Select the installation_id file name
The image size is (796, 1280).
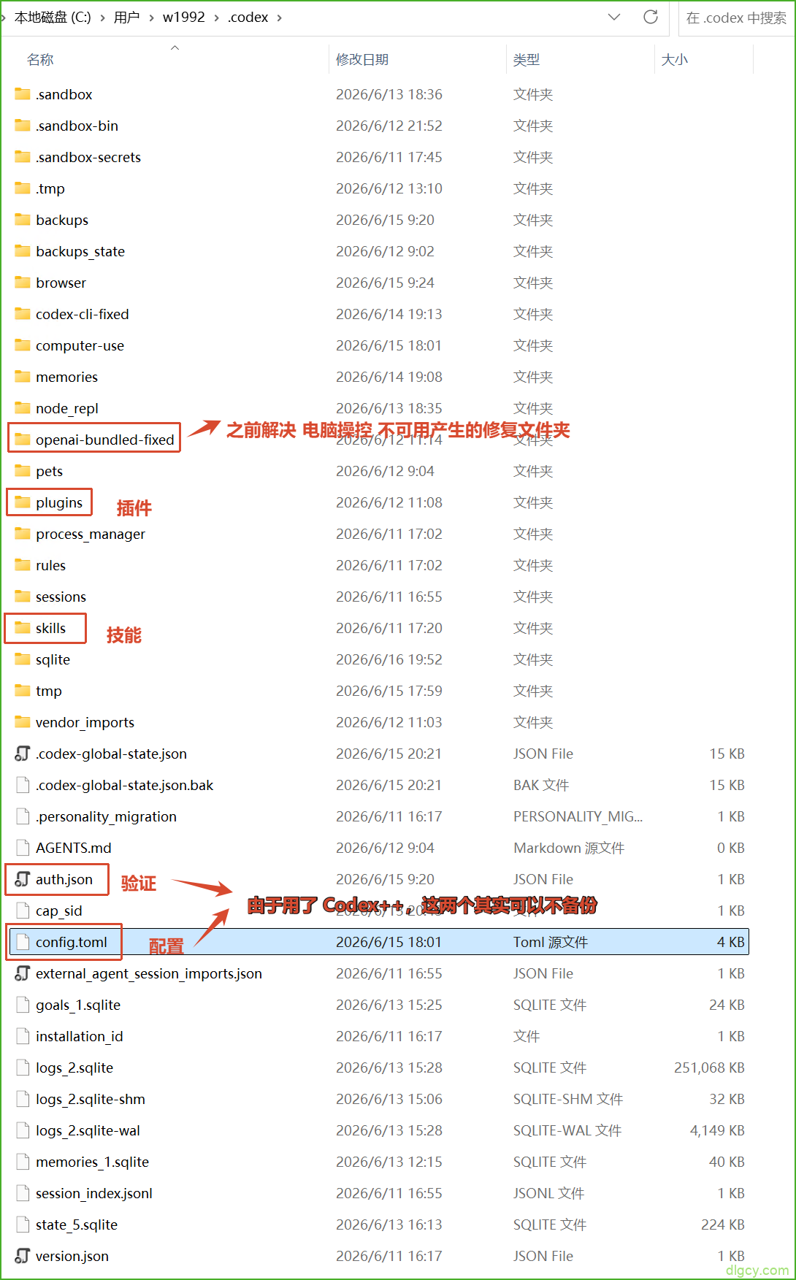[x=80, y=1036]
